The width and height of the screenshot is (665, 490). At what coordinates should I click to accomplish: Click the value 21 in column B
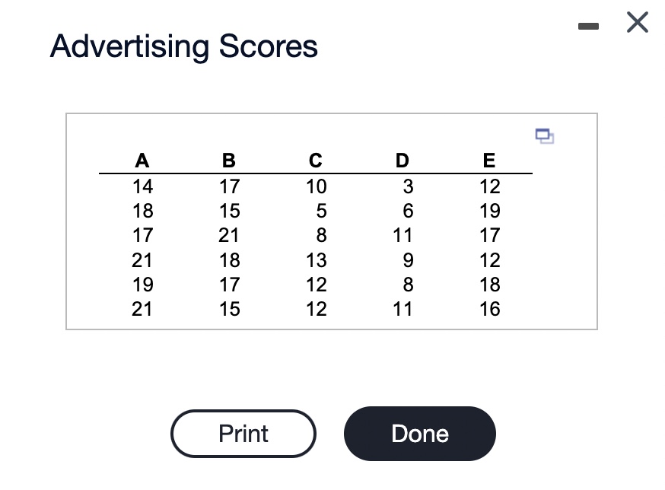[229, 235]
